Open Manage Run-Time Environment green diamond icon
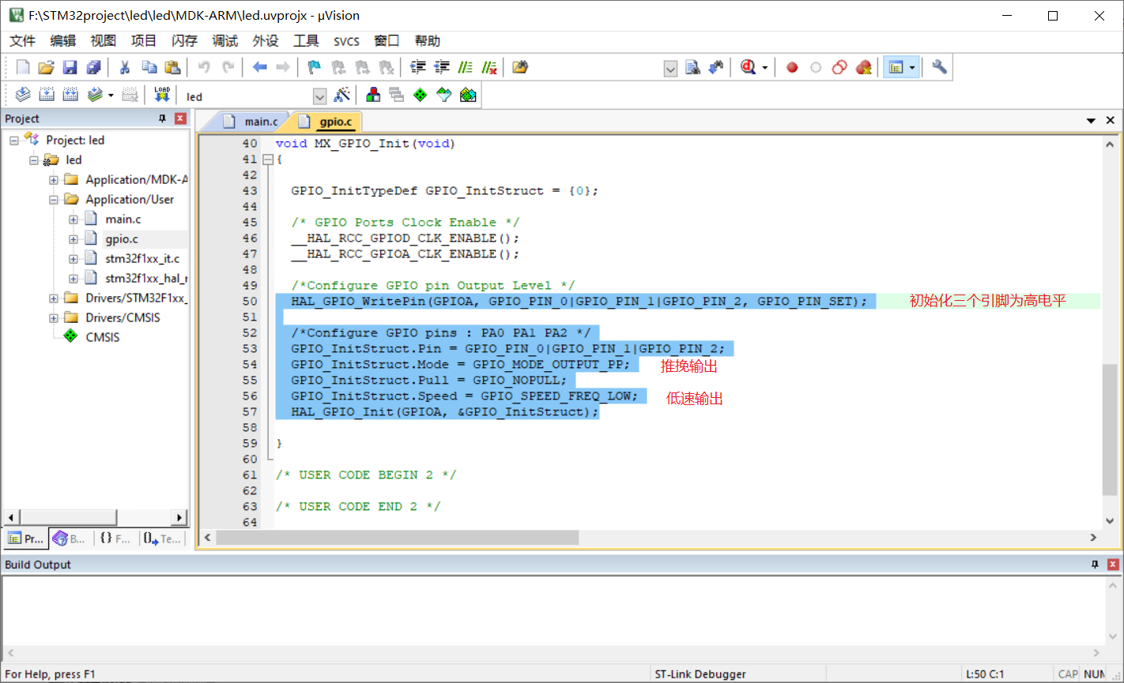1124x683 pixels. click(421, 96)
